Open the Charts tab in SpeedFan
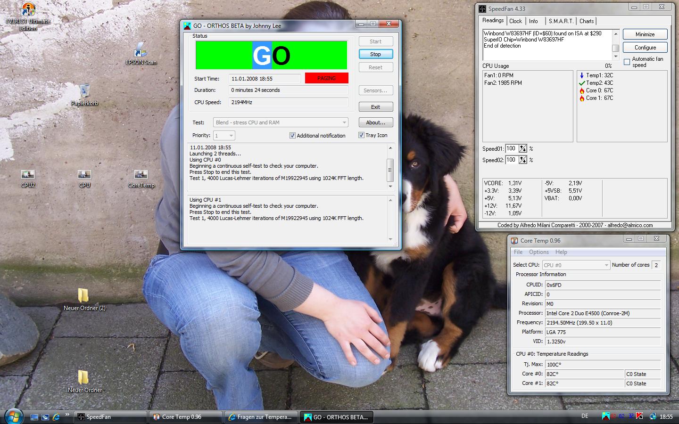Image resolution: width=679 pixels, height=424 pixels. [587, 21]
